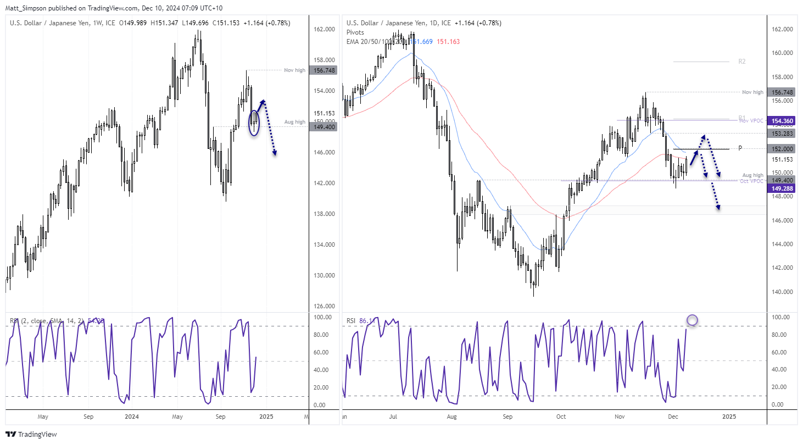The image size is (803, 444).
Task: Click 151.153 on the daily price scale
Action: tap(782, 160)
